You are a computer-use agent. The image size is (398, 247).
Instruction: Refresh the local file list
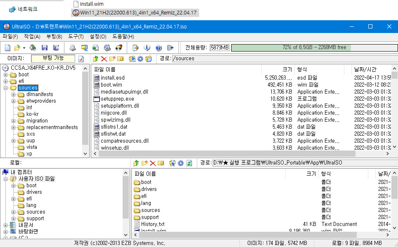[x=189, y=163]
